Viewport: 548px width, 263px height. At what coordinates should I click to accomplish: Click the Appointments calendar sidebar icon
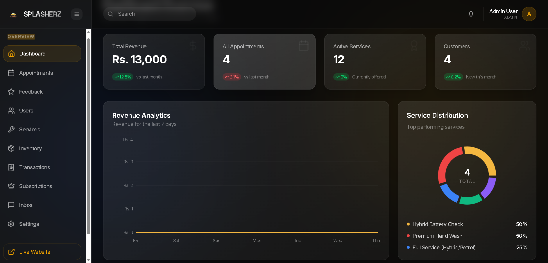(x=11, y=73)
